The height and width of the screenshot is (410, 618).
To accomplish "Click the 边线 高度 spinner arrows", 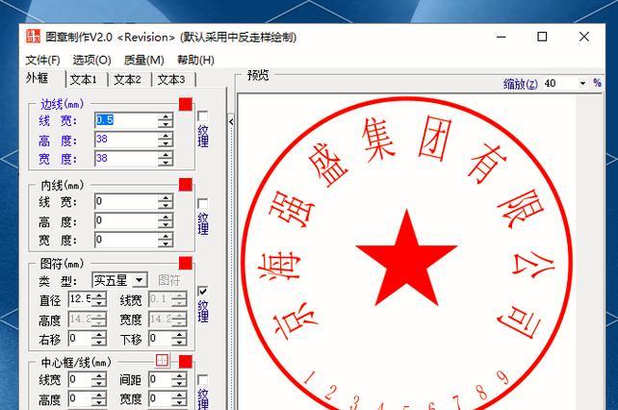I will [x=166, y=140].
